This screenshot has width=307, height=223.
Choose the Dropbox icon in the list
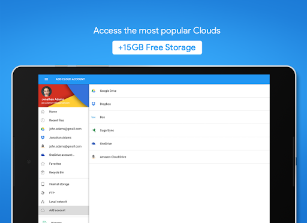click(94, 104)
